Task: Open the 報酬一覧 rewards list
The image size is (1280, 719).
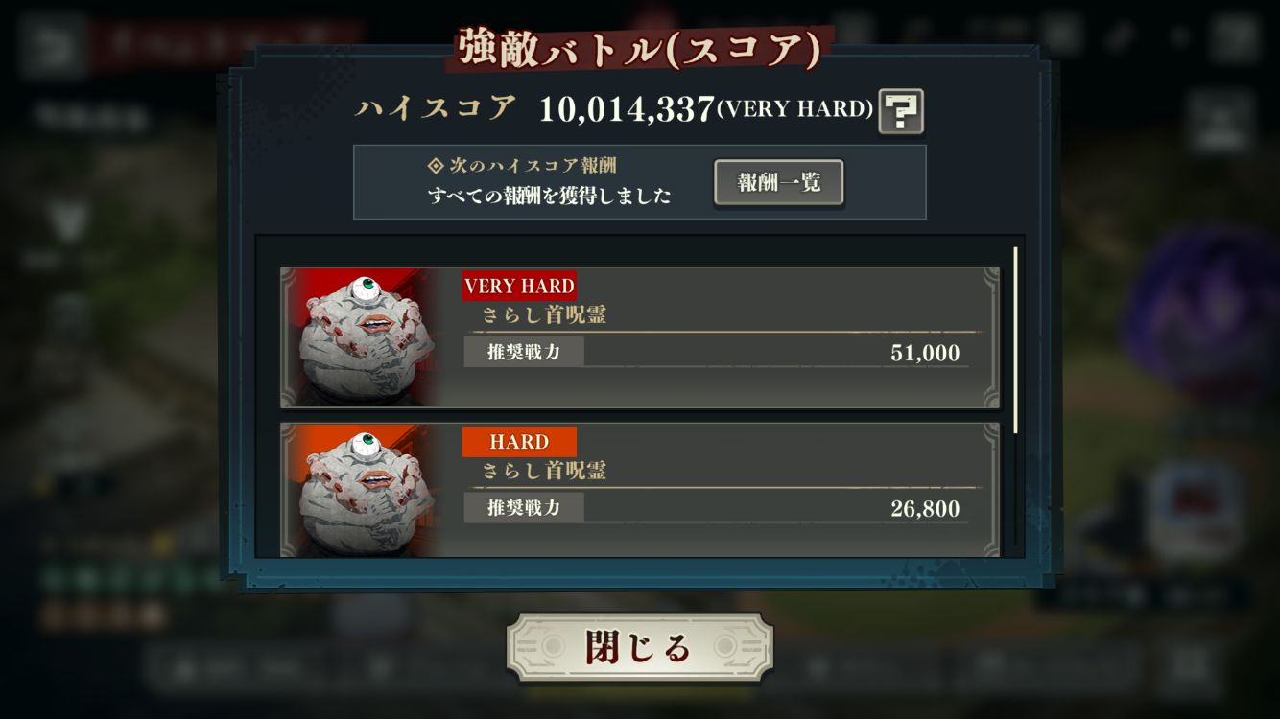Action: point(779,182)
